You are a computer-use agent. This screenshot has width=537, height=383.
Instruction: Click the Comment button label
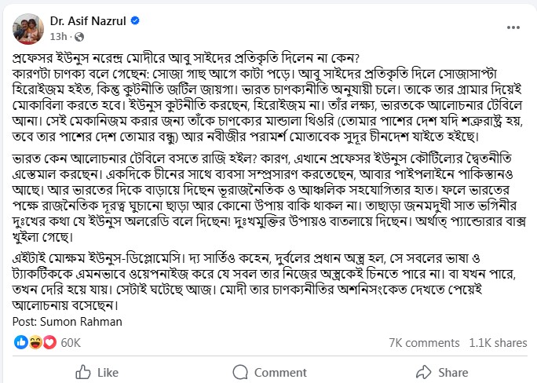pyautogui.click(x=280, y=372)
